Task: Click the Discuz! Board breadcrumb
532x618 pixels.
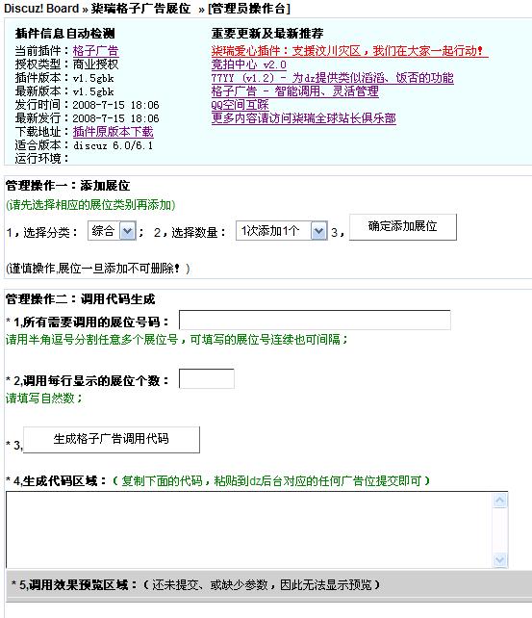Action: tap(41, 9)
